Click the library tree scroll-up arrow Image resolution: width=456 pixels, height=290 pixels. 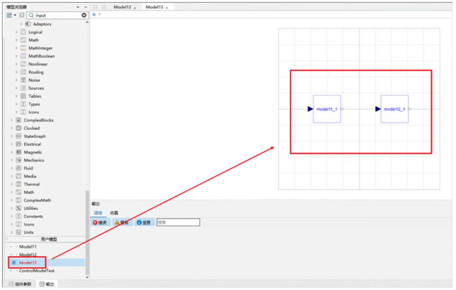pos(87,22)
